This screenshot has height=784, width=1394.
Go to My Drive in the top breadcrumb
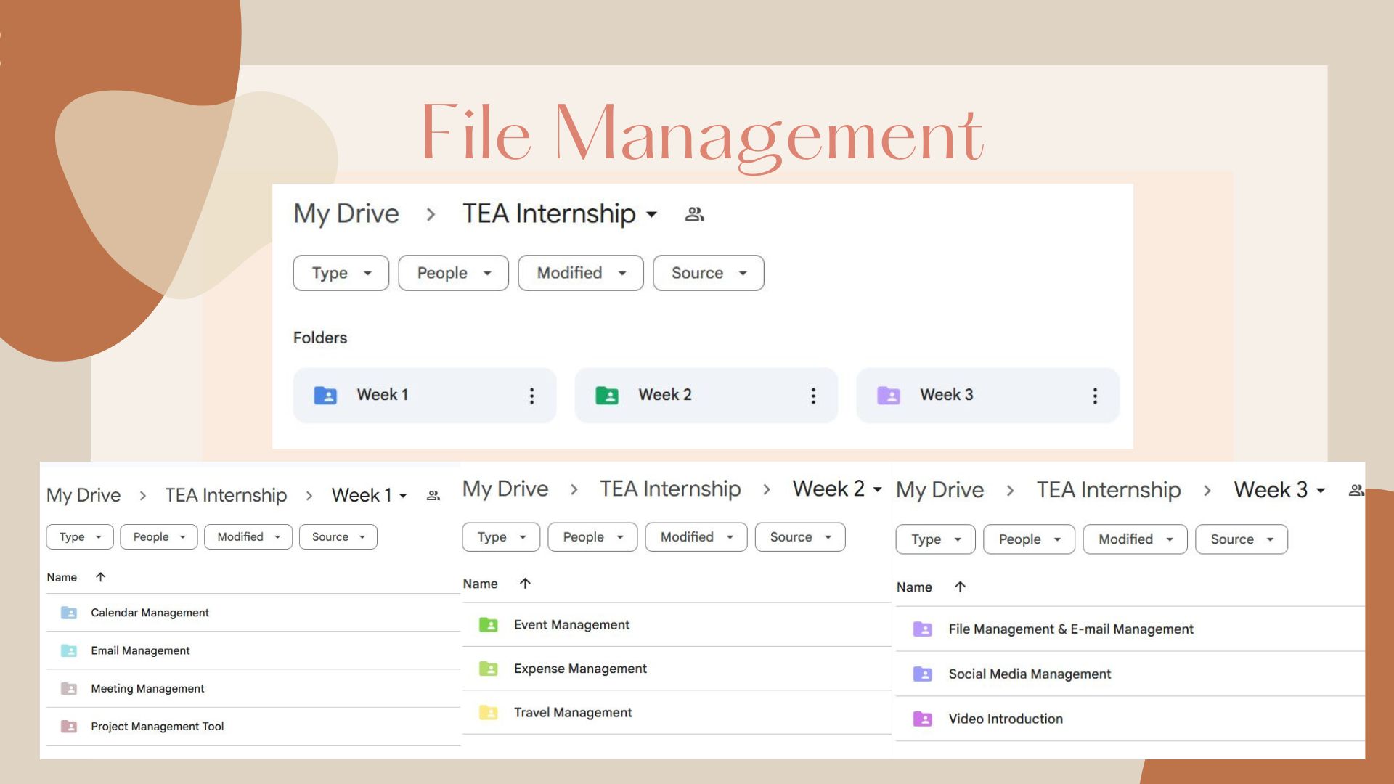pyautogui.click(x=346, y=213)
